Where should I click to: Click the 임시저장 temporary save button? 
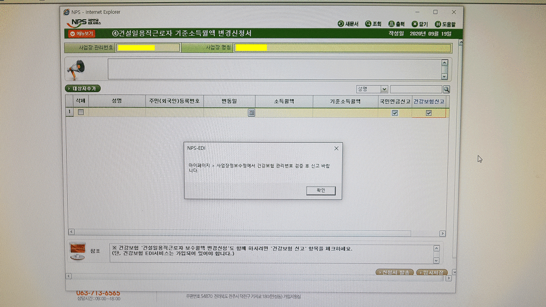click(x=432, y=272)
